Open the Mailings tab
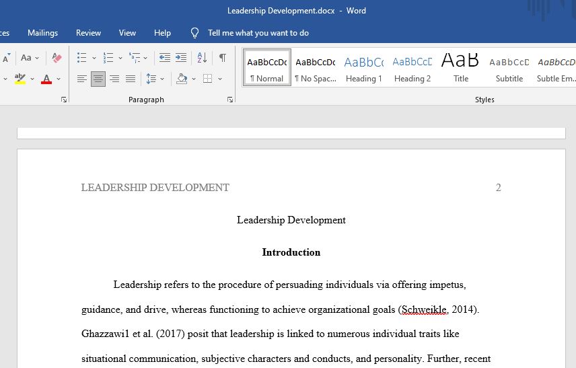 coord(42,33)
